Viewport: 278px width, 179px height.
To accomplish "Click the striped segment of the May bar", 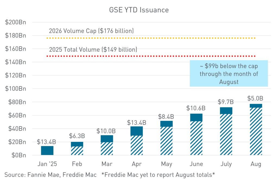I will point(166,141).
